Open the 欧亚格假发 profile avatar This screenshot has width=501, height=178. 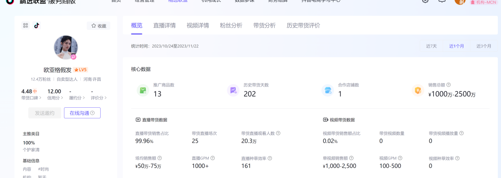tap(66, 48)
